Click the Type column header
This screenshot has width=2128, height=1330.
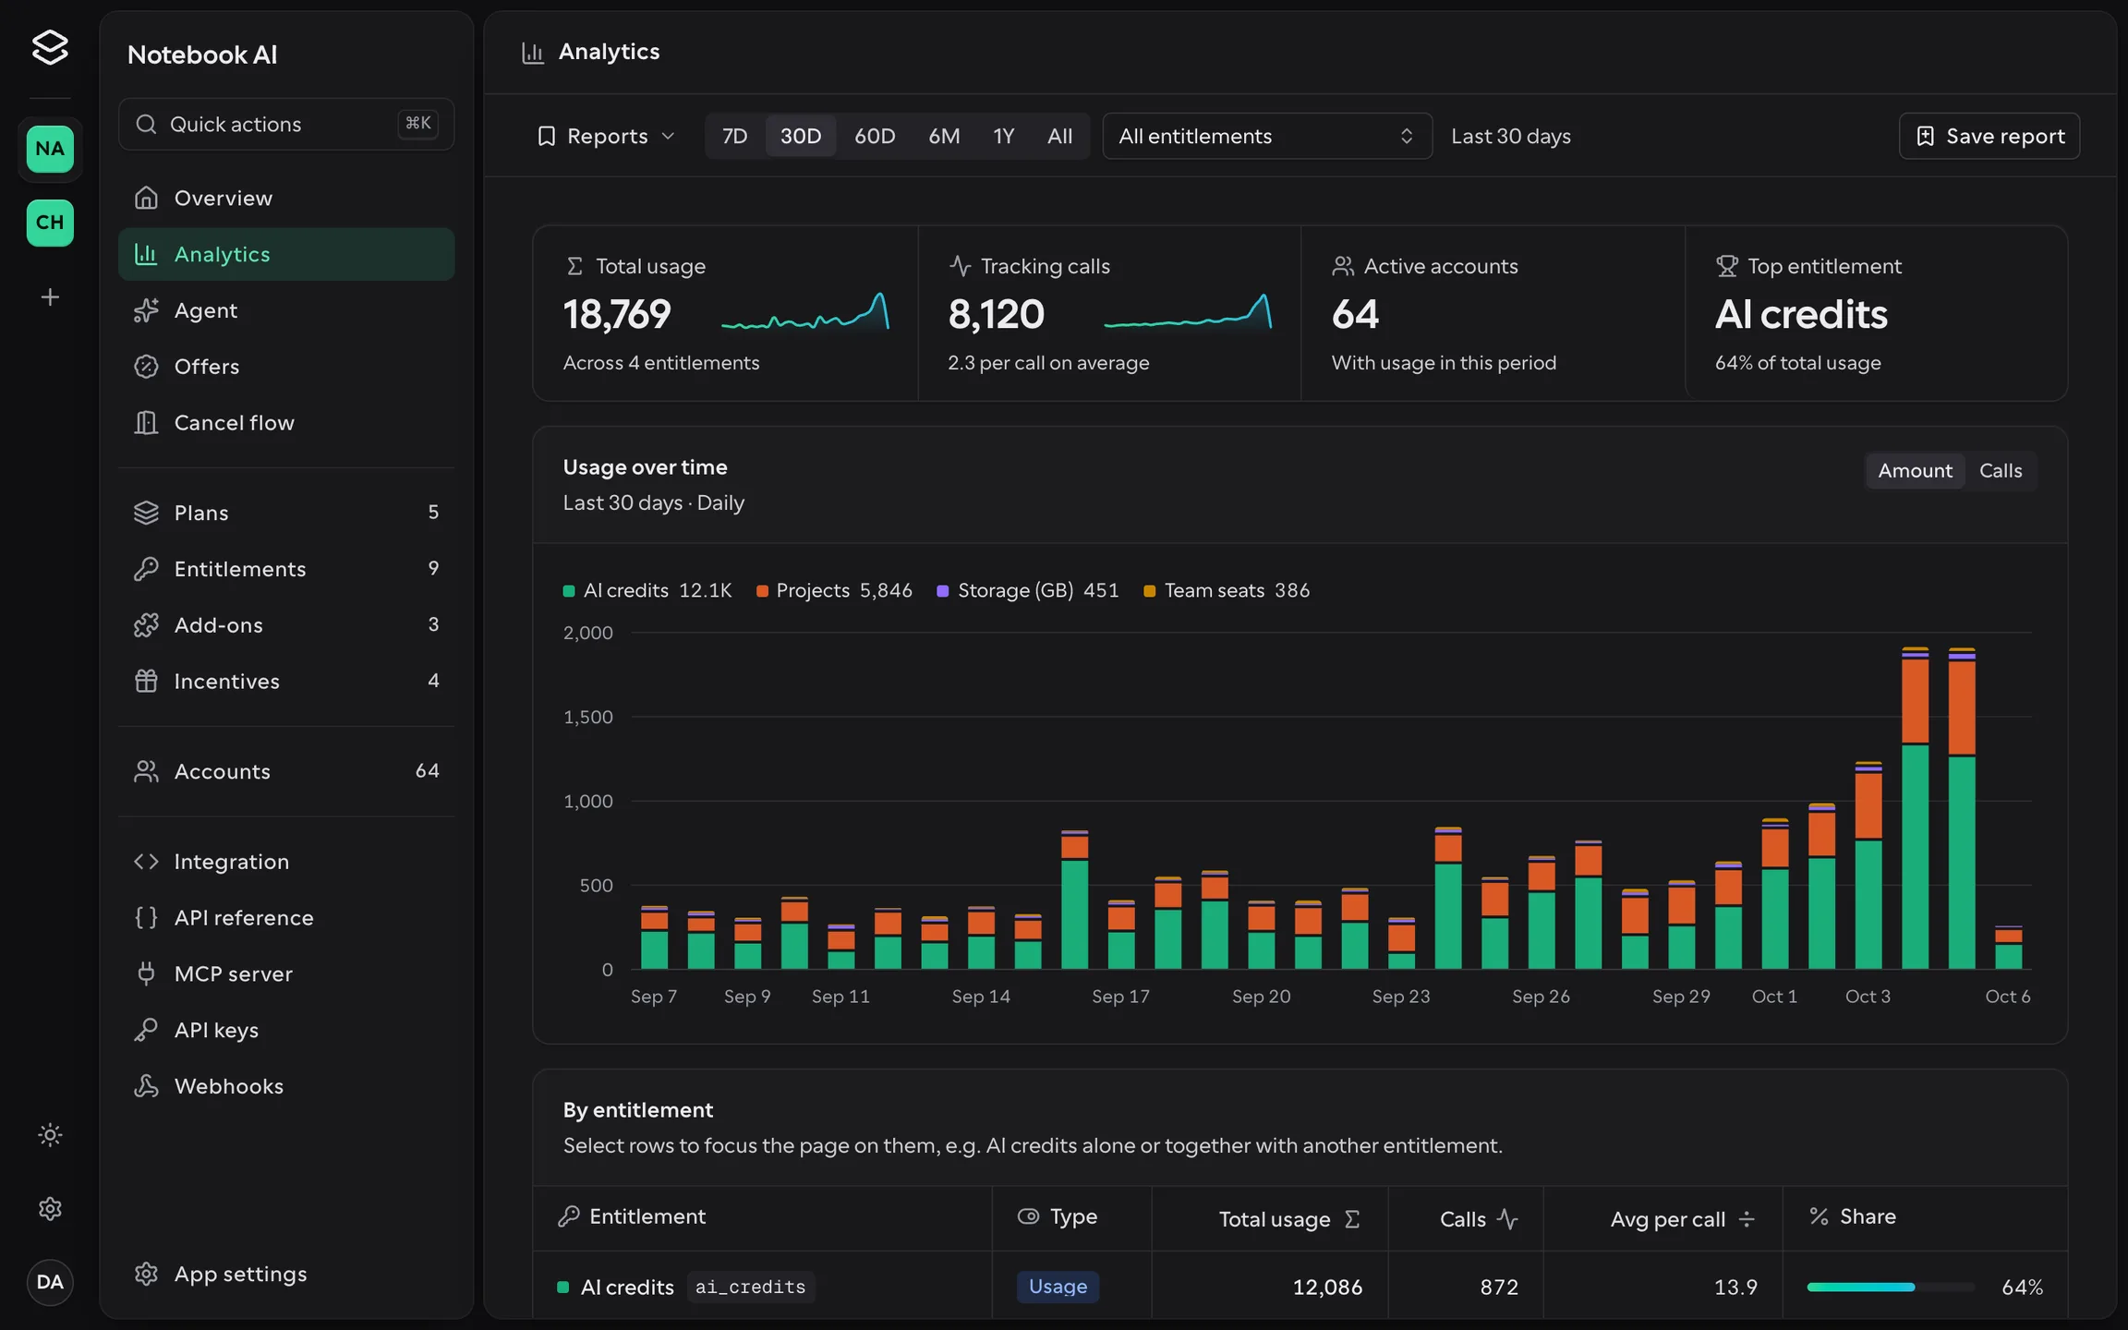(1072, 1217)
